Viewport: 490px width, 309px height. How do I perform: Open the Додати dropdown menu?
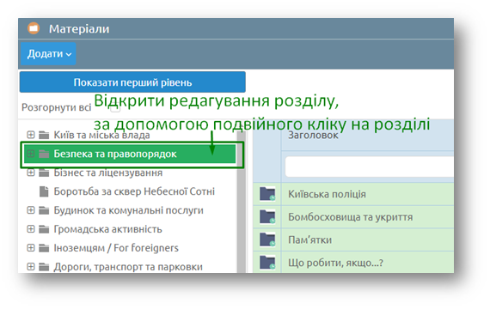[x=48, y=54]
